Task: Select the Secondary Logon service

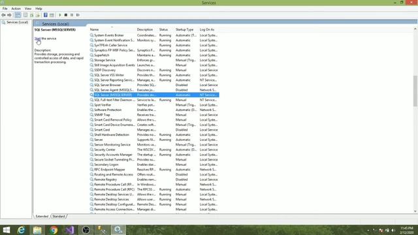Action: [154, 164]
